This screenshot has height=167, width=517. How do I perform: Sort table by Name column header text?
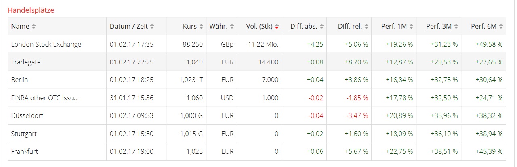point(20,27)
